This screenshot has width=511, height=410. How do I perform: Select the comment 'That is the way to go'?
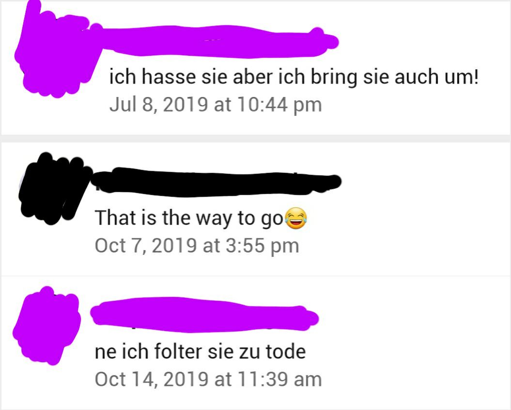click(x=189, y=218)
